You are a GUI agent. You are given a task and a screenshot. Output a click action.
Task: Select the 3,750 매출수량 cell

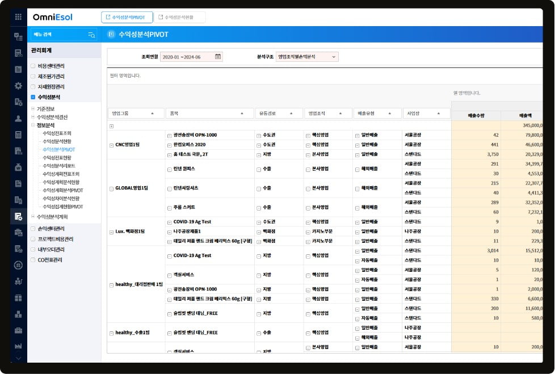click(x=476, y=154)
